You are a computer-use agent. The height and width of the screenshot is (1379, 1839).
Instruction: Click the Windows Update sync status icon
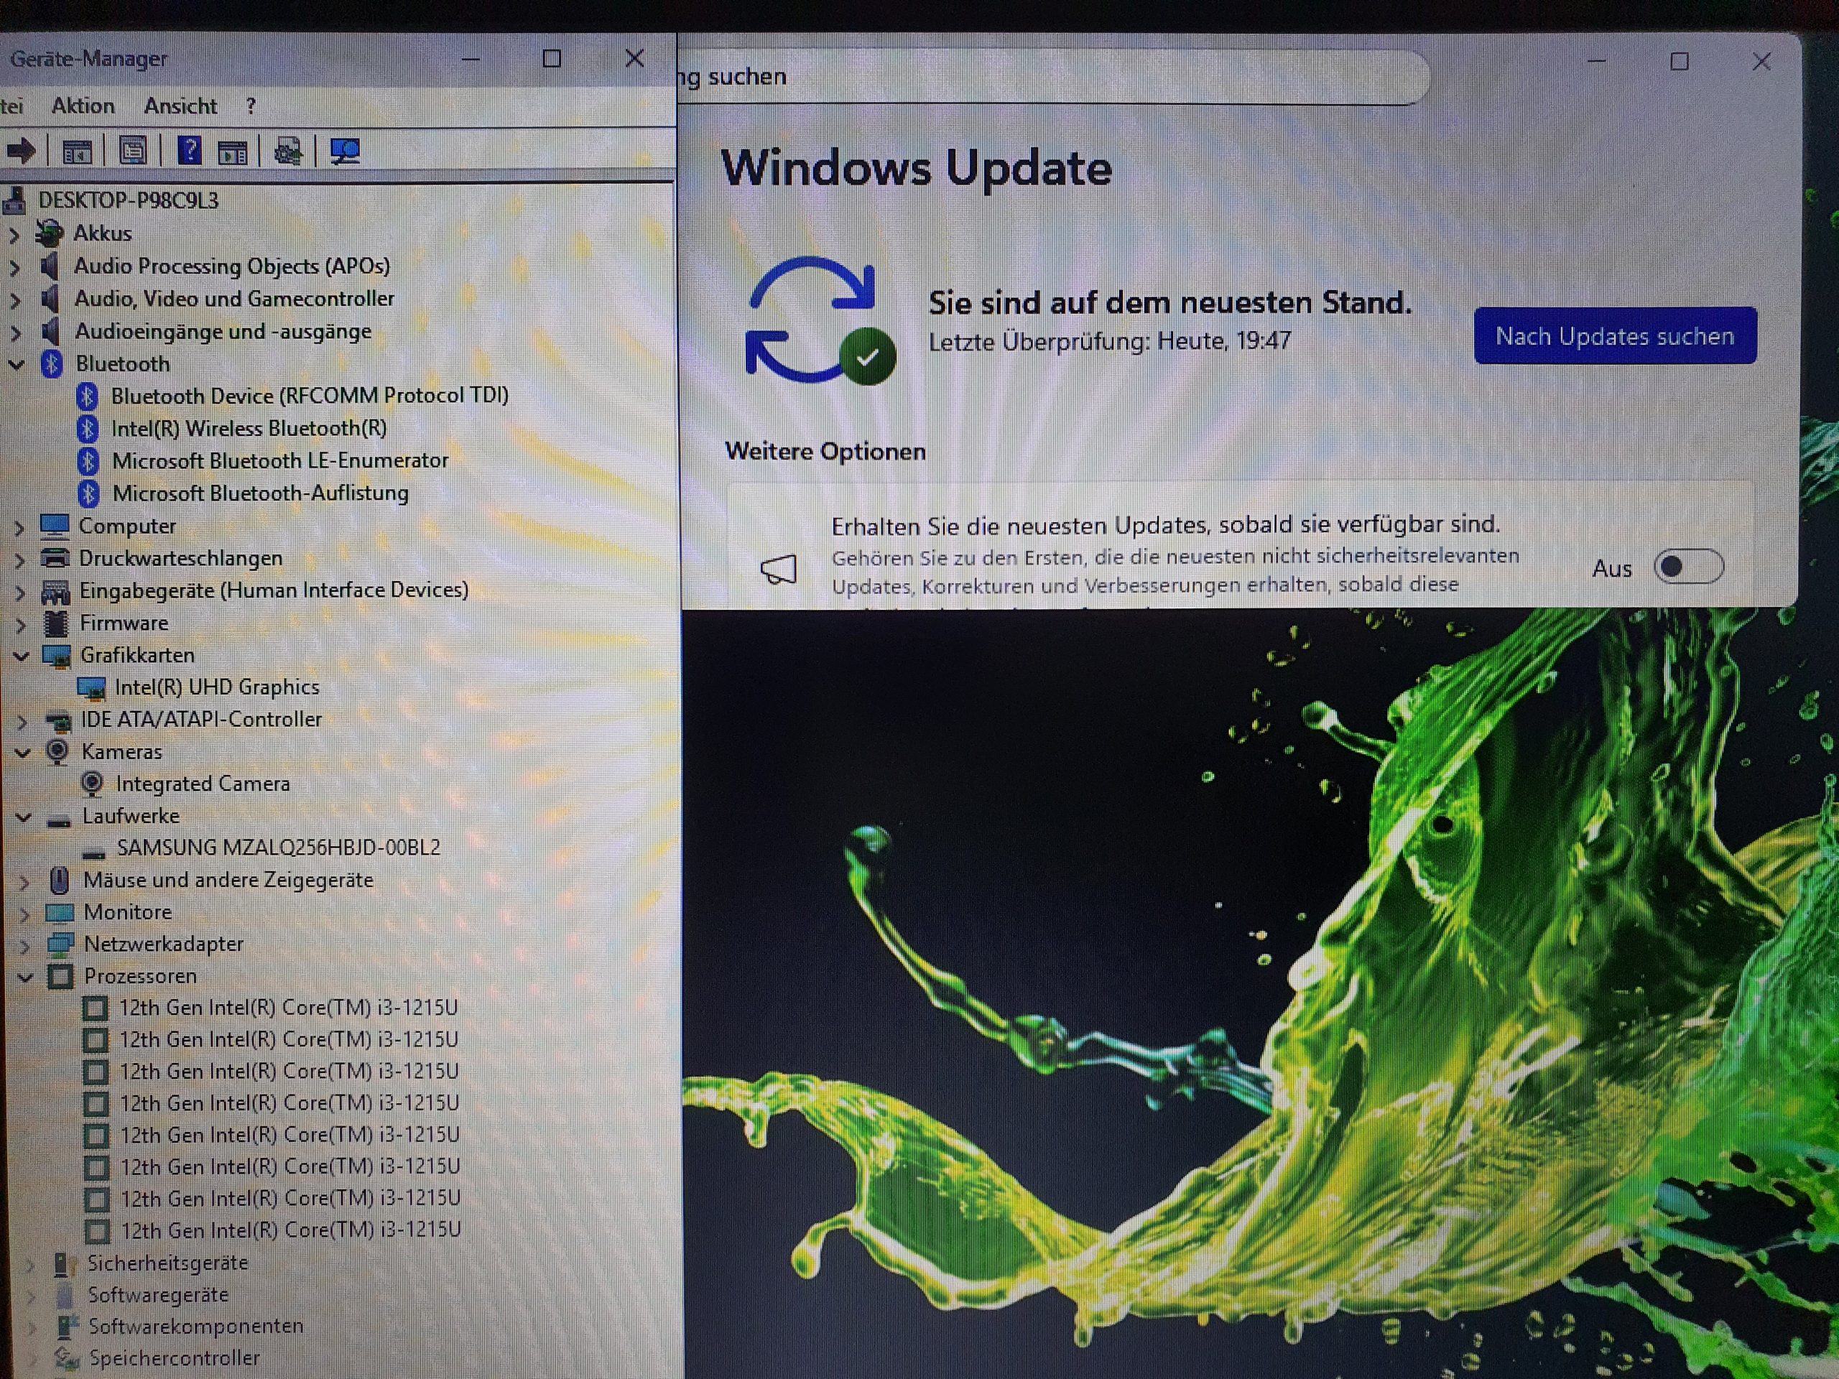[819, 322]
